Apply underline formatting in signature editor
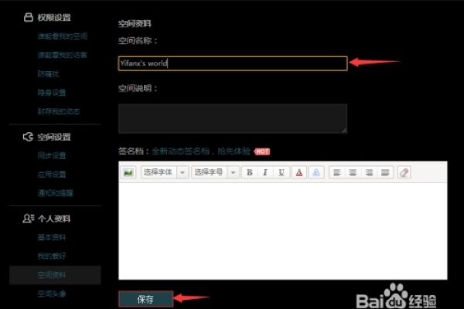The image size is (464, 309). click(x=281, y=172)
